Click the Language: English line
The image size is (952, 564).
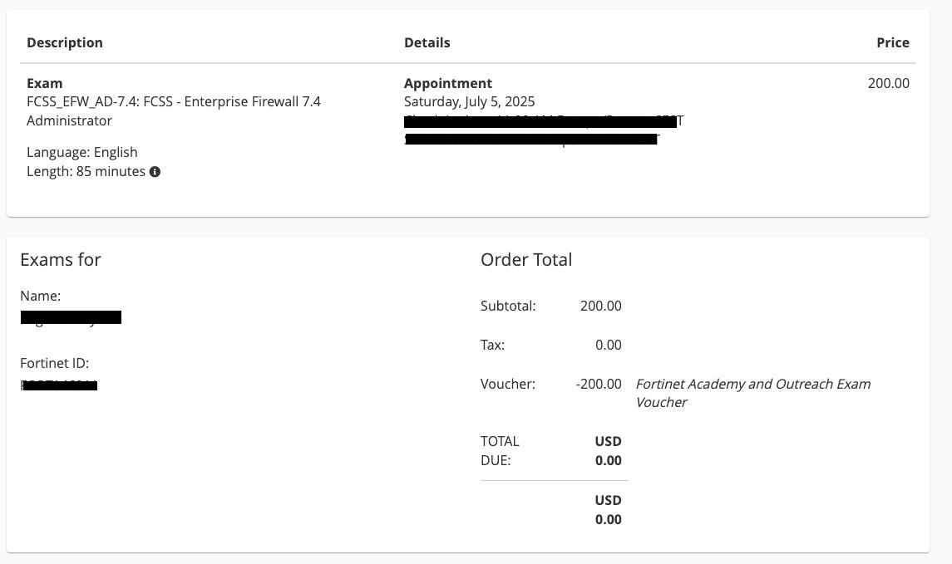coord(82,152)
